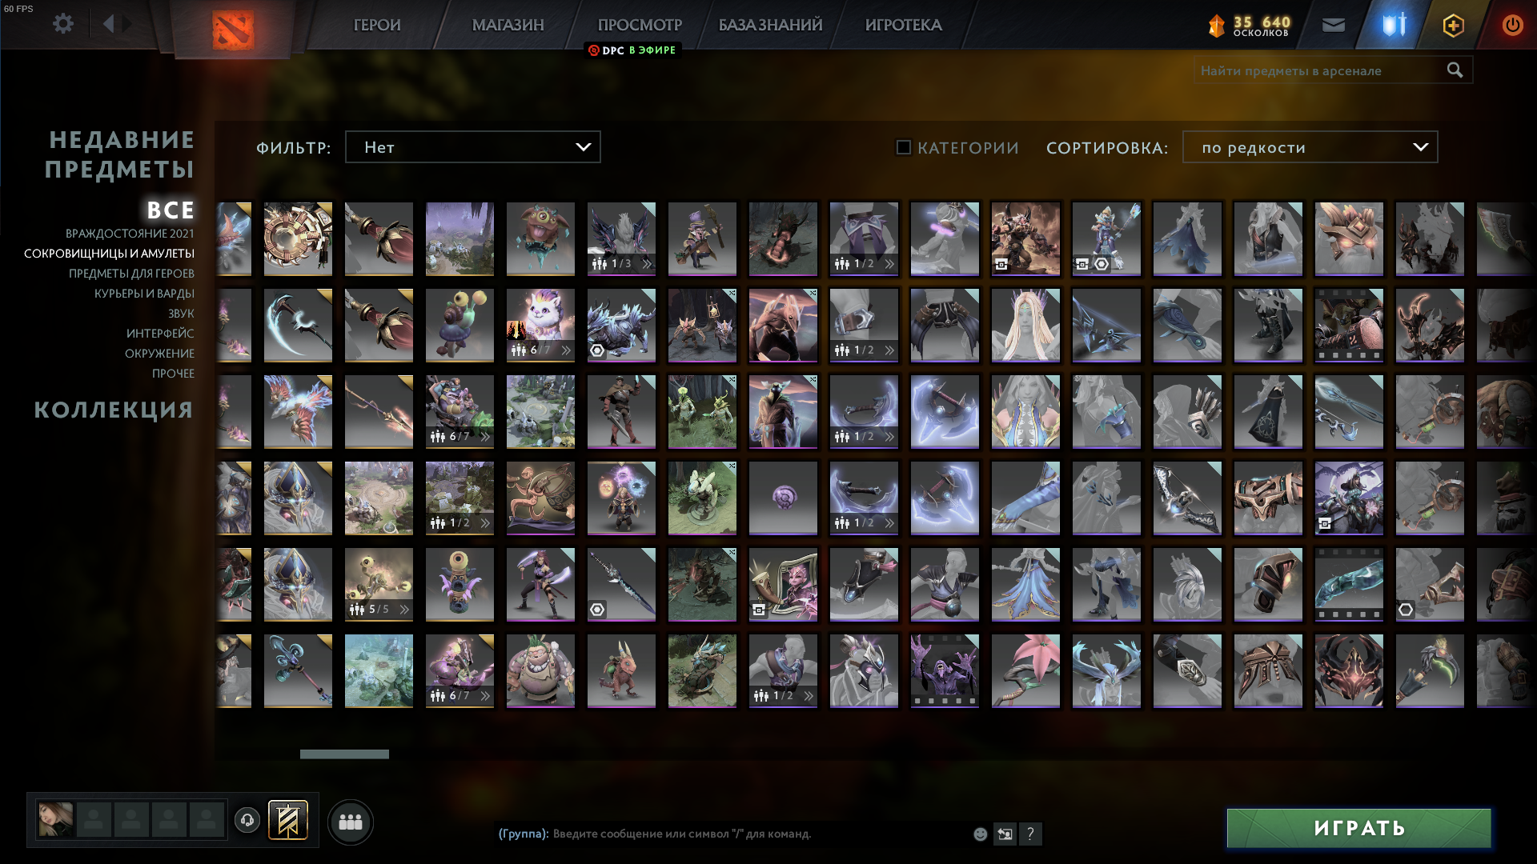Open the blue armory shield icon
1537x864 pixels.
click(1394, 25)
